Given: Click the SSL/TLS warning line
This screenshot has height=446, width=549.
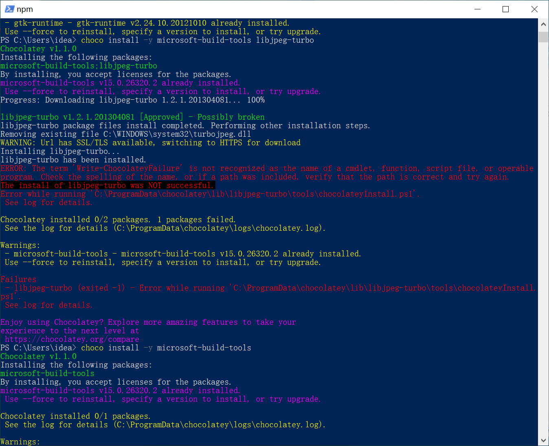Looking at the screenshot, I should (x=151, y=142).
